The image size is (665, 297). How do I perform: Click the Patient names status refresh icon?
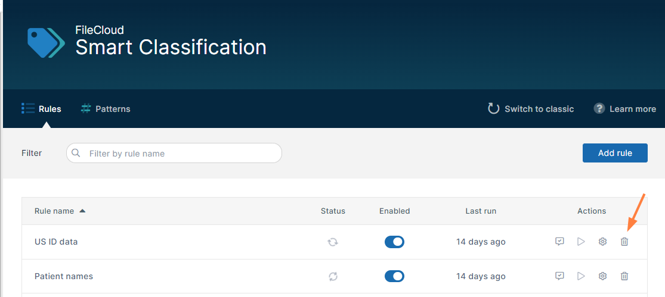tap(333, 276)
